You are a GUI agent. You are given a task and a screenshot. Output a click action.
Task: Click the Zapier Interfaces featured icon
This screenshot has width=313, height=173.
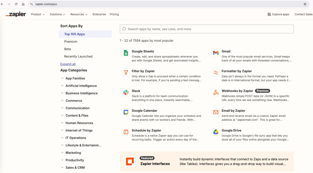tap(130, 161)
